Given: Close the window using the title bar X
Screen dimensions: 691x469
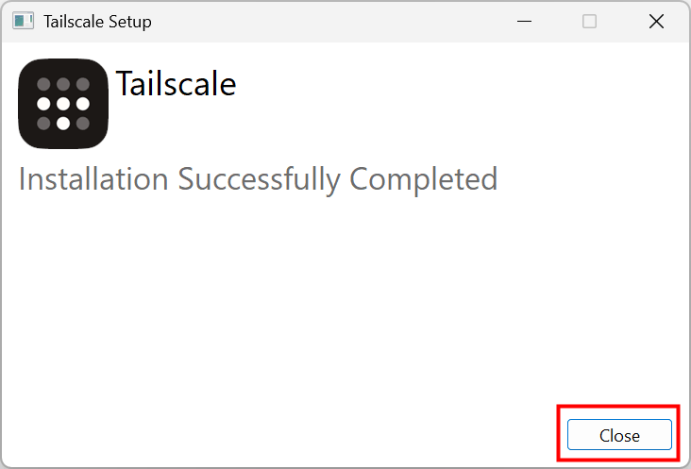Looking at the screenshot, I should click(x=657, y=21).
